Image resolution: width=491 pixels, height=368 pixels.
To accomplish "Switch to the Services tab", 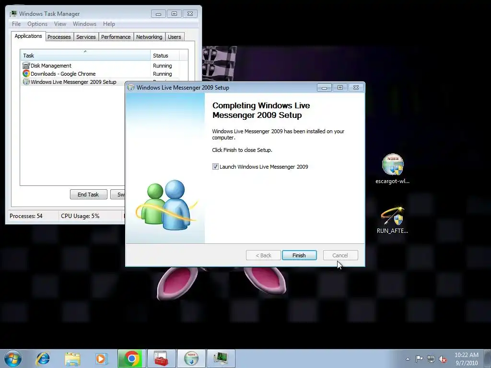I will click(86, 37).
